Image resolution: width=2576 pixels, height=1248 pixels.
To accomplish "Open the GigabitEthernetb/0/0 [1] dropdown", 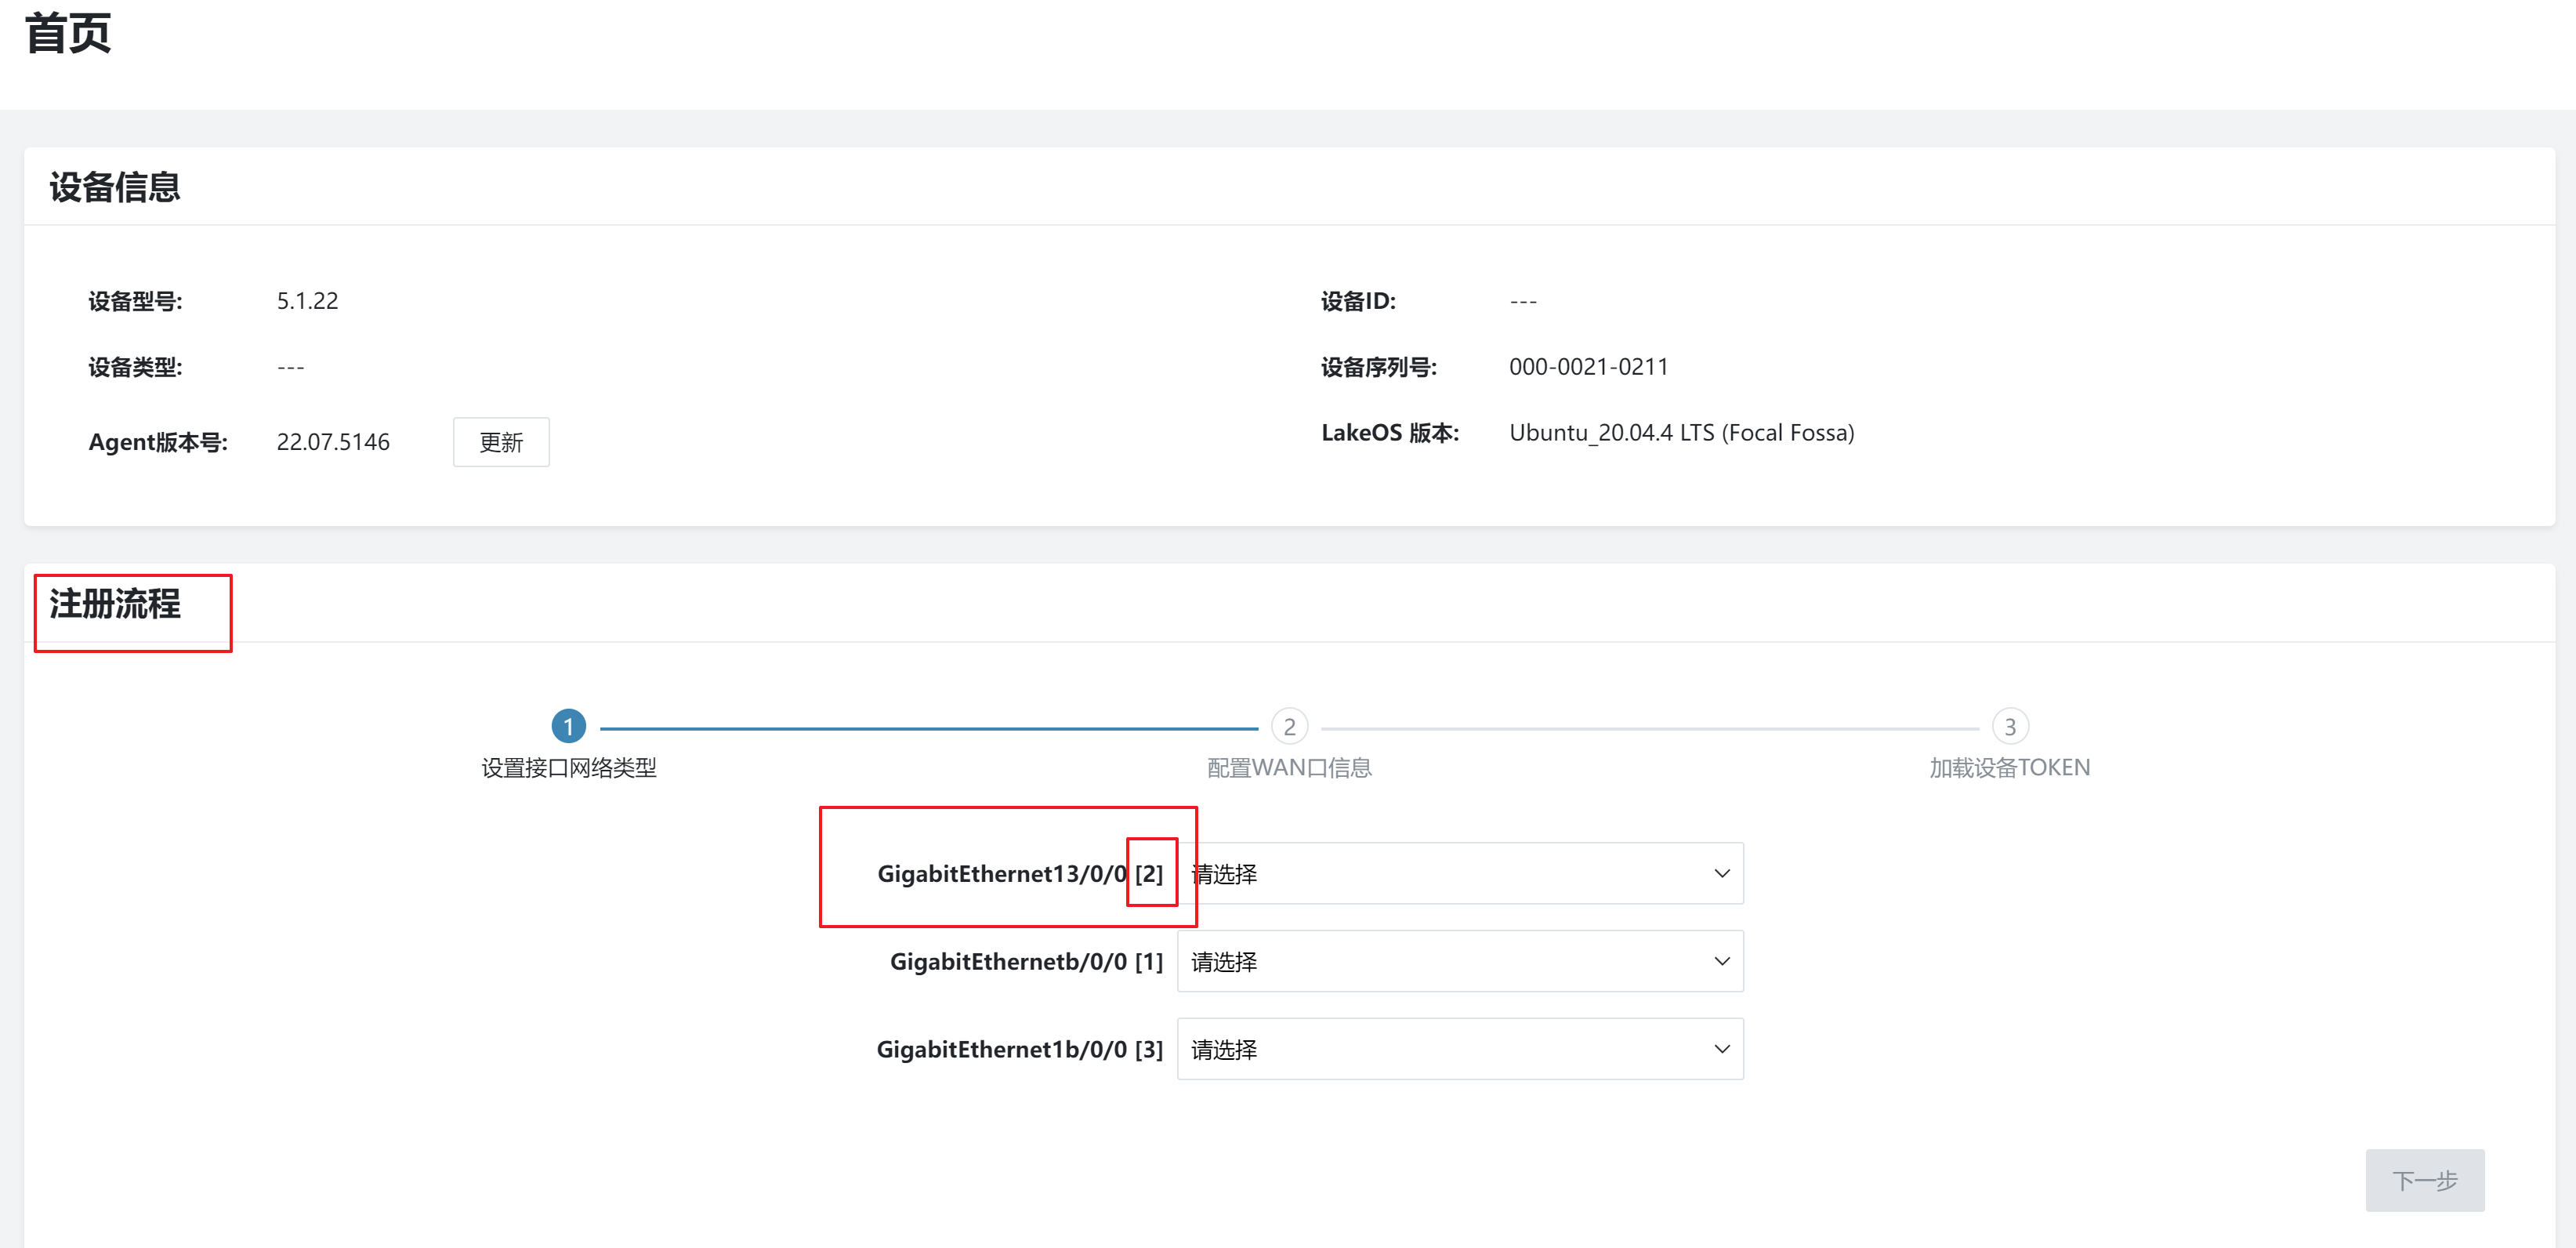I will (1460, 961).
